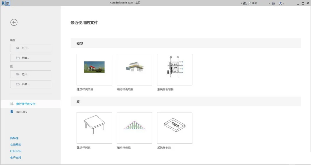Open help via the question mark icon
This screenshot has width=311, height=165.
[x=280, y=3]
